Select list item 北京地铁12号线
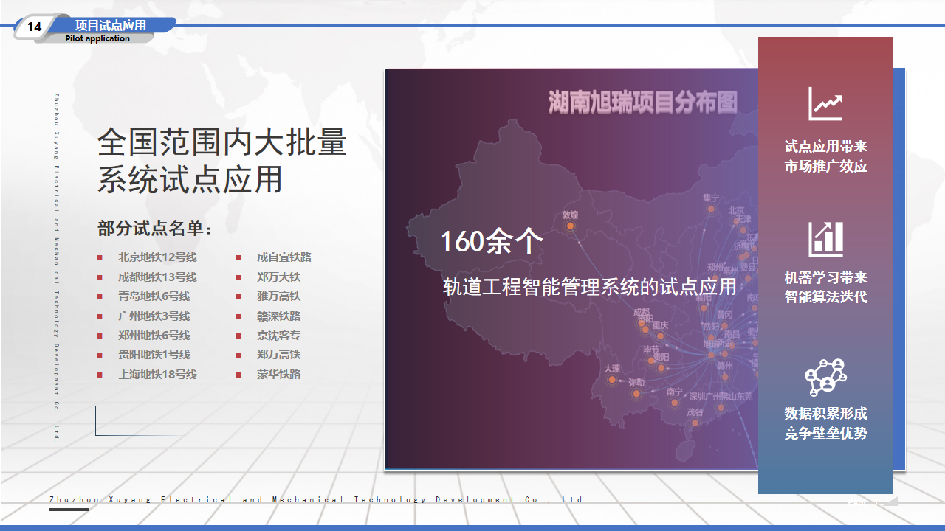Screen dimensions: 945x531 coord(157,257)
